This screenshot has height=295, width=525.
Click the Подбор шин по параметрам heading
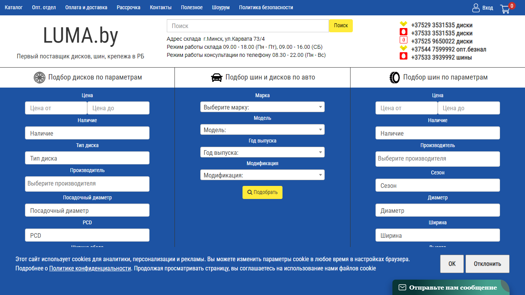(x=445, y=77)
